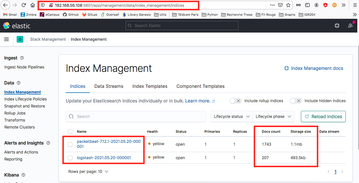Open the page actions three-dots menu

(x=272, y=5)
